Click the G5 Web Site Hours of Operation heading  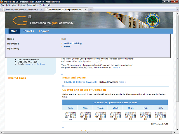[x=84, y=90]
